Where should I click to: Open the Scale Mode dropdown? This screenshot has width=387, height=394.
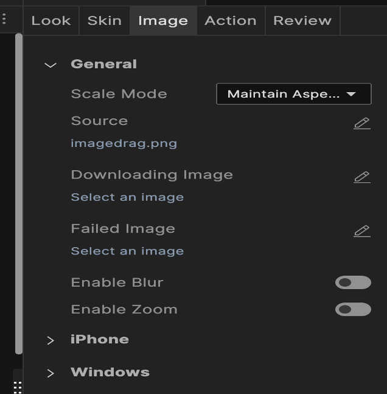click(293, 94)
